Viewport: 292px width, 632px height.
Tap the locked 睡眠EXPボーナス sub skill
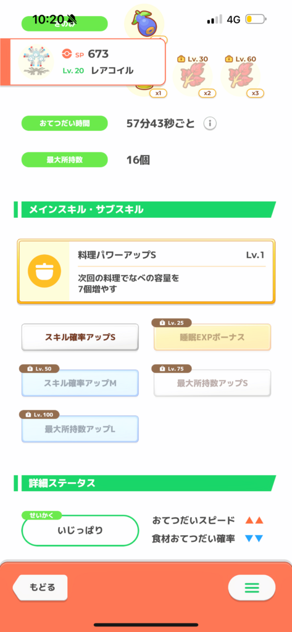[212, 337]
